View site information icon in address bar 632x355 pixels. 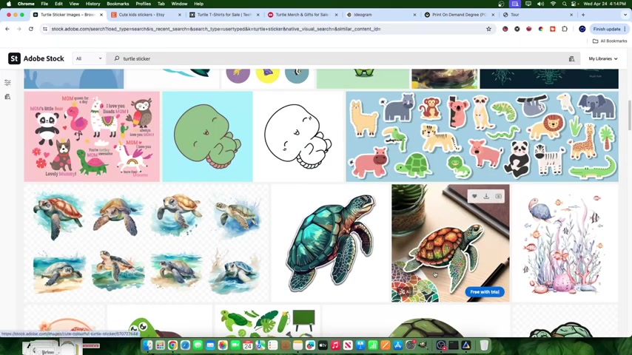(45, 29)
